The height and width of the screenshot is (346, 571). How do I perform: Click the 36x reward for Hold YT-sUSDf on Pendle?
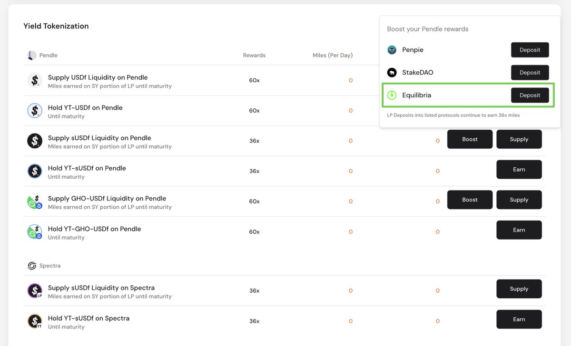[254, 171]
